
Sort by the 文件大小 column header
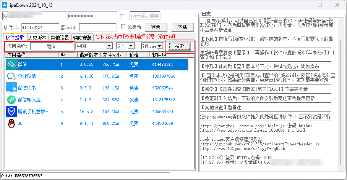(114, 55)
